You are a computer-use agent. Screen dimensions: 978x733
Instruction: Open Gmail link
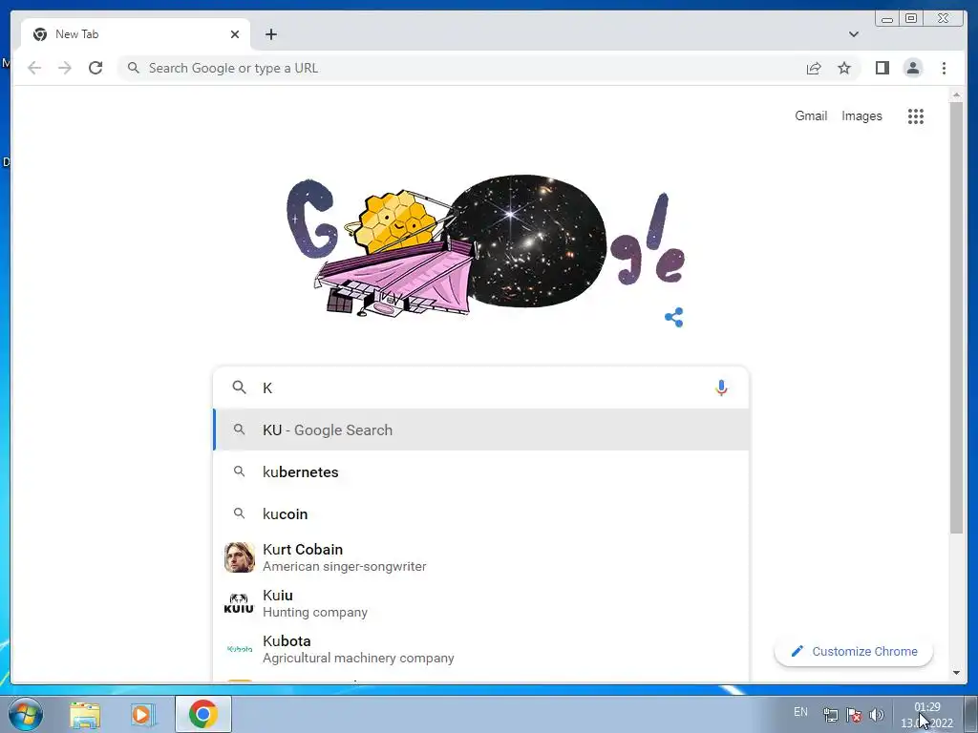coord(811,115)
